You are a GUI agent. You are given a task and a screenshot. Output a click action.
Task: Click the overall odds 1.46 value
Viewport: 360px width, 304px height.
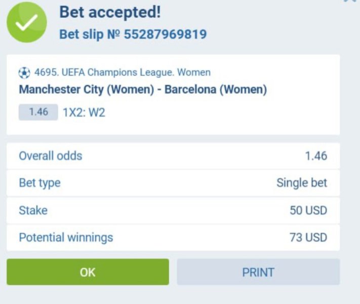pyautogui.click(x=316, y=156)
